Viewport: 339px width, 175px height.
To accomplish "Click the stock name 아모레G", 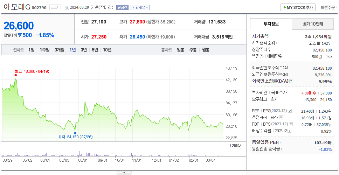I will coord(17,7).
